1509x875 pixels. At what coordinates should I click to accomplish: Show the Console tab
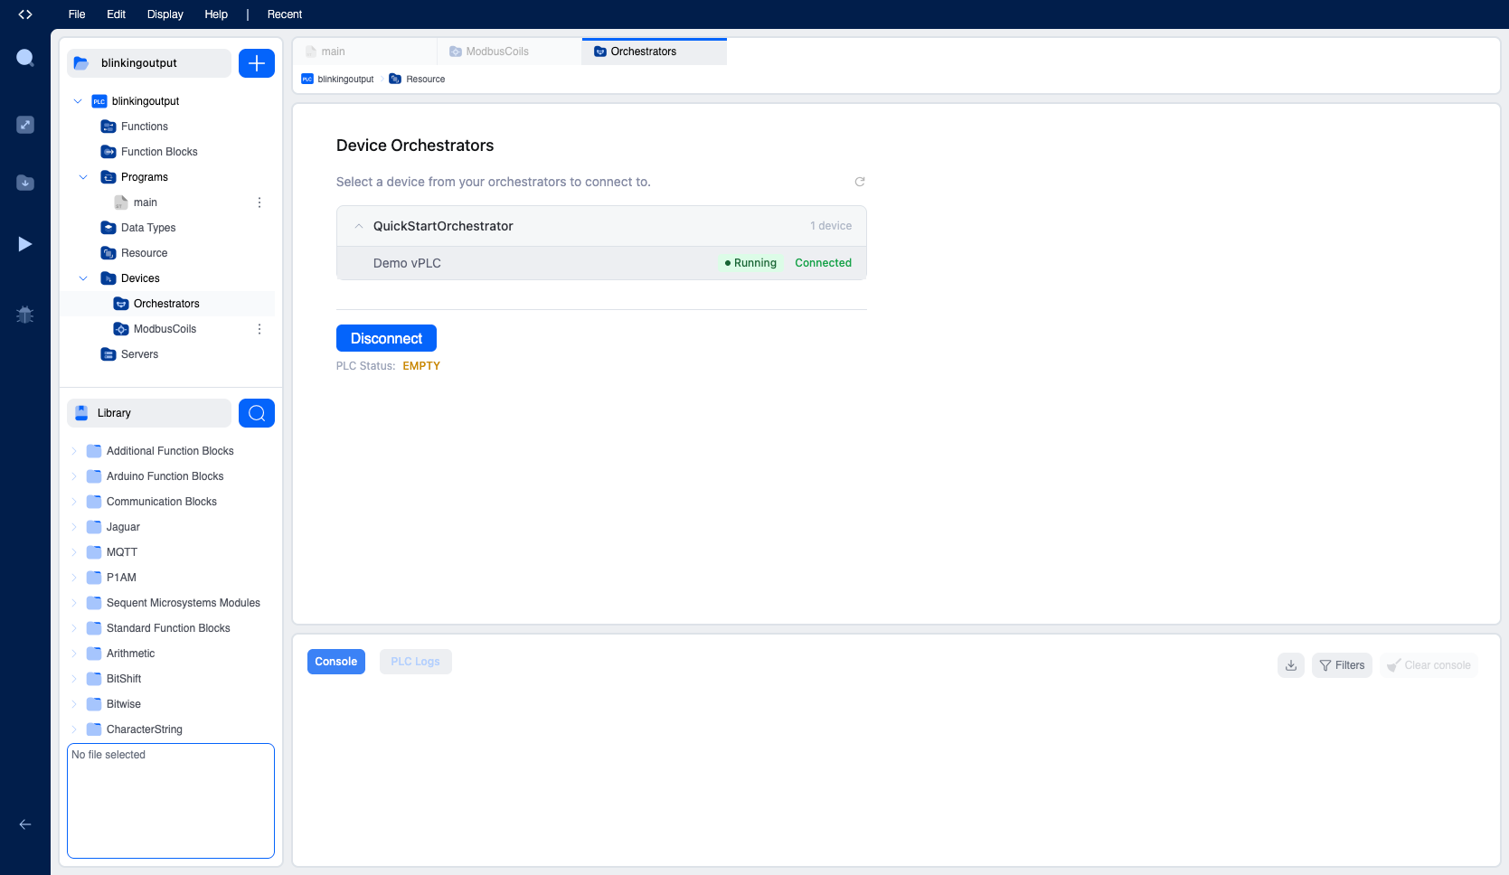[336, 662]
